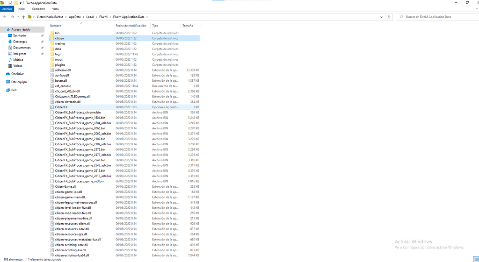Sort files by Tamaño column header

click(x=188, y=26)
